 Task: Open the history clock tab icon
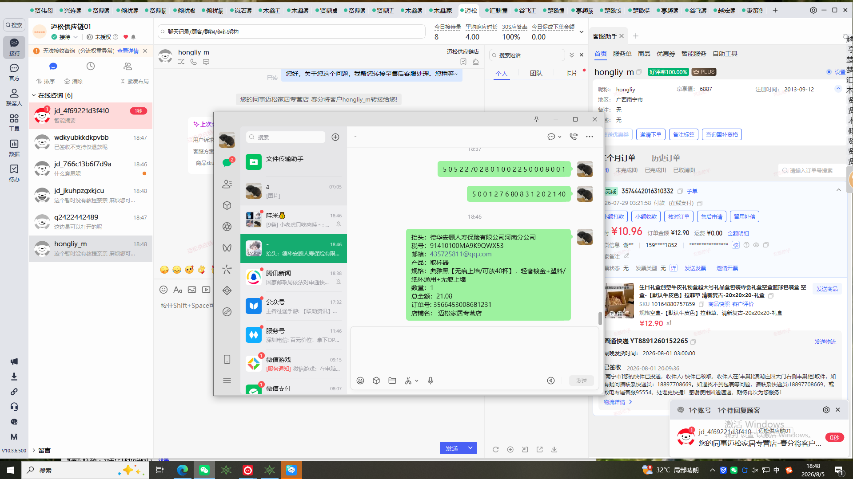91,66
